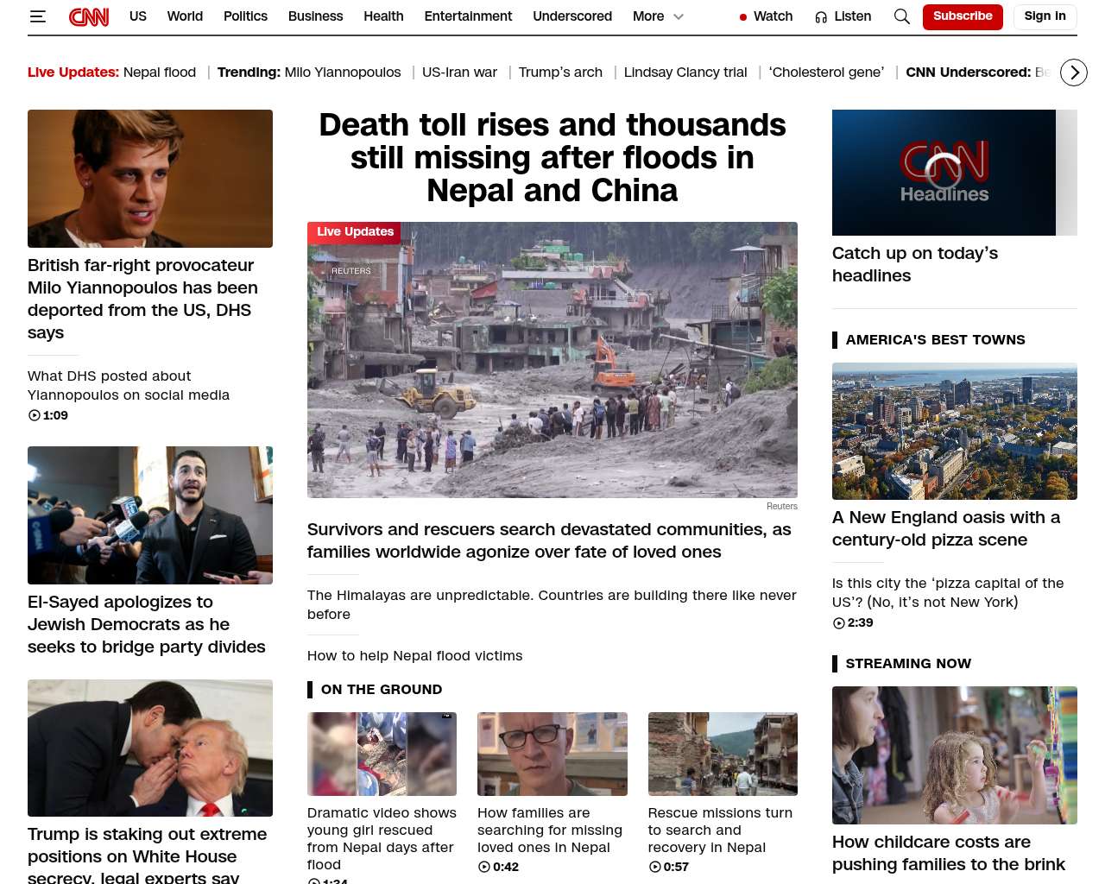Read Yiannopoulos deported from US headline

[x=142, y=299]
